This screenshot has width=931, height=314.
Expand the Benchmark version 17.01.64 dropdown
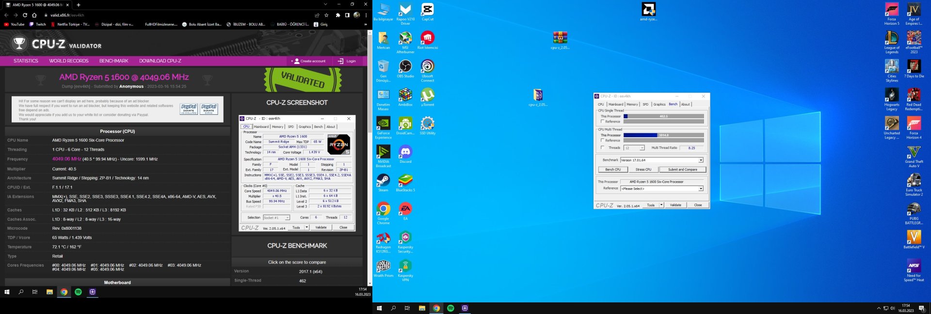coord(701,160)
